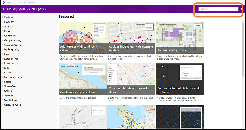Expand the Local Server category arrow
Image resolution: width=246 pixels, height=130 pixels.
pyautogui.click(x=3, y=58)
